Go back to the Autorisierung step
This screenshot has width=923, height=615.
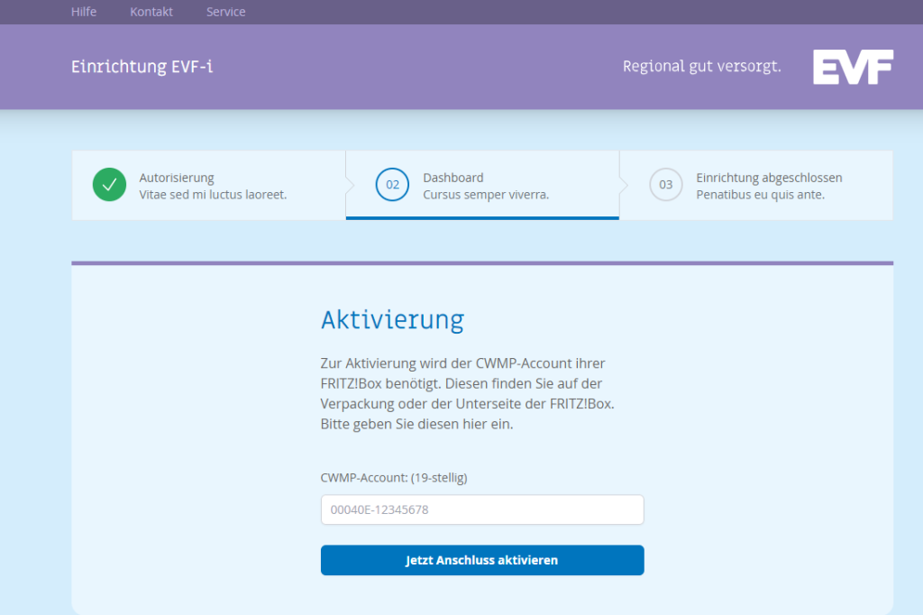point(177,178)
